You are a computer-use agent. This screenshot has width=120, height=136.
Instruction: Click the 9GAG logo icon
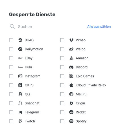(x=20, y=40)
